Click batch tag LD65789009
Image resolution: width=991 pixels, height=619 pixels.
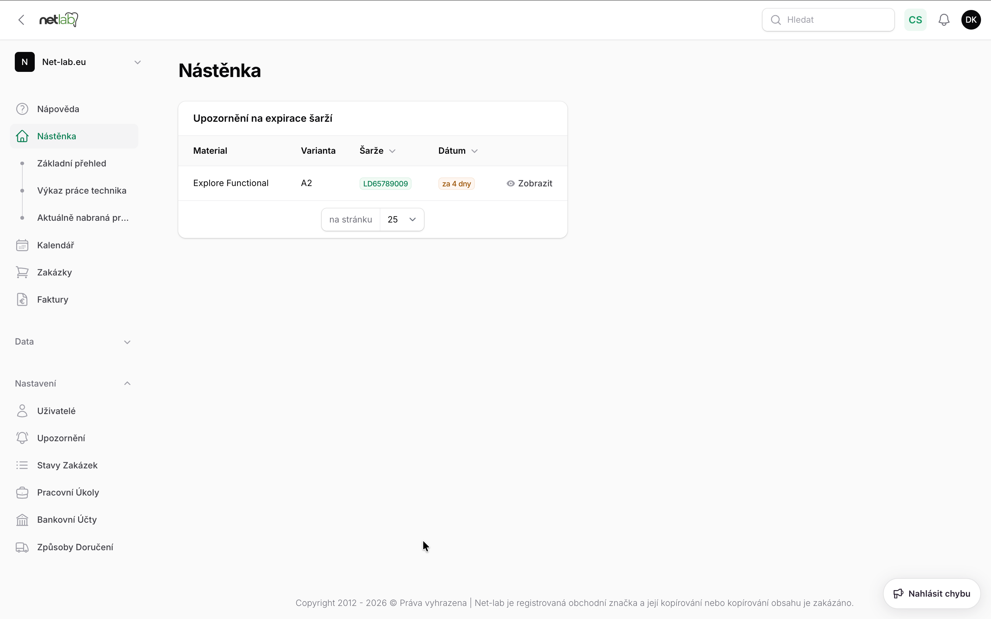[x=385, y=183]
